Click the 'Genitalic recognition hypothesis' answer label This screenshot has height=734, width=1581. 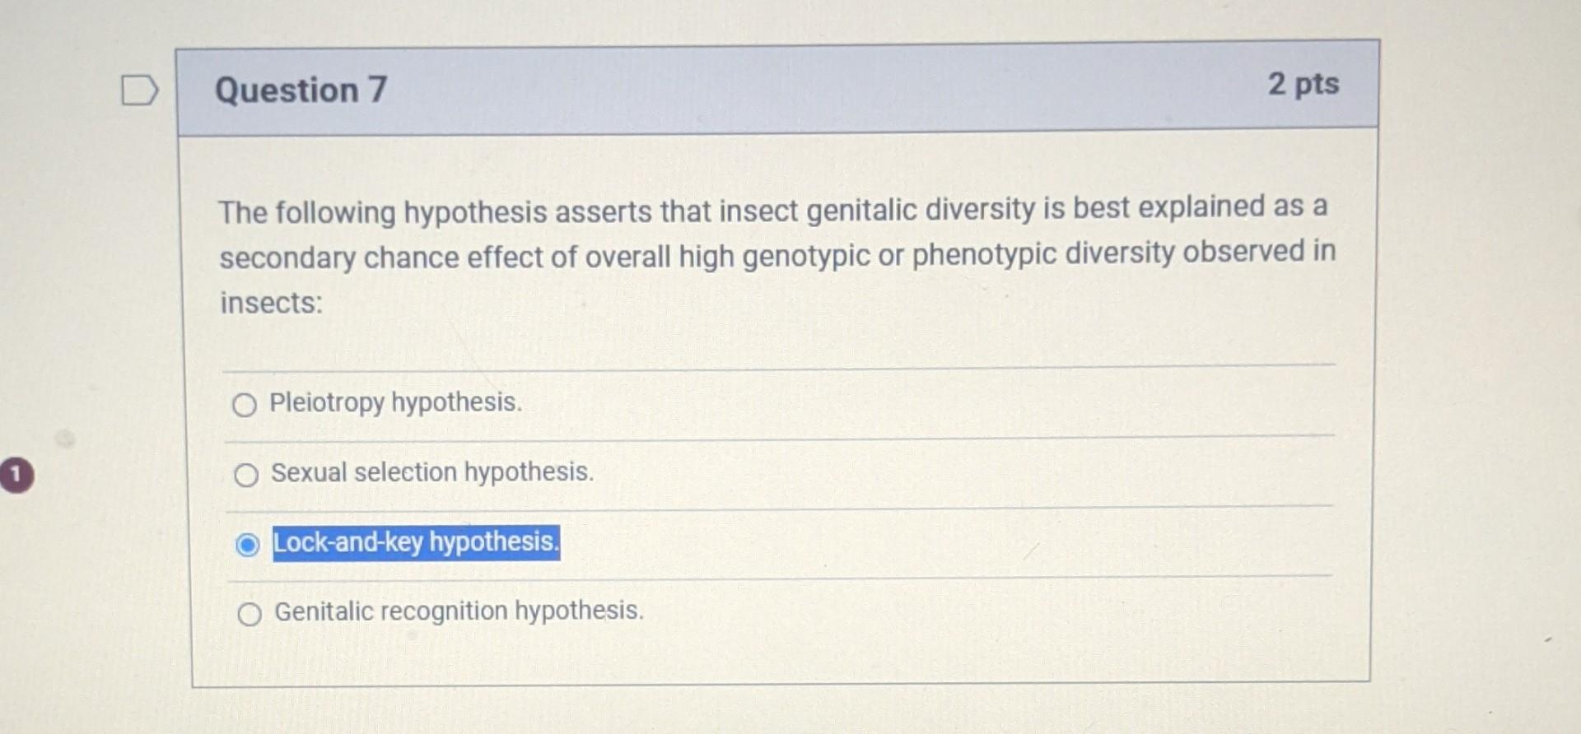click(458, 611)
